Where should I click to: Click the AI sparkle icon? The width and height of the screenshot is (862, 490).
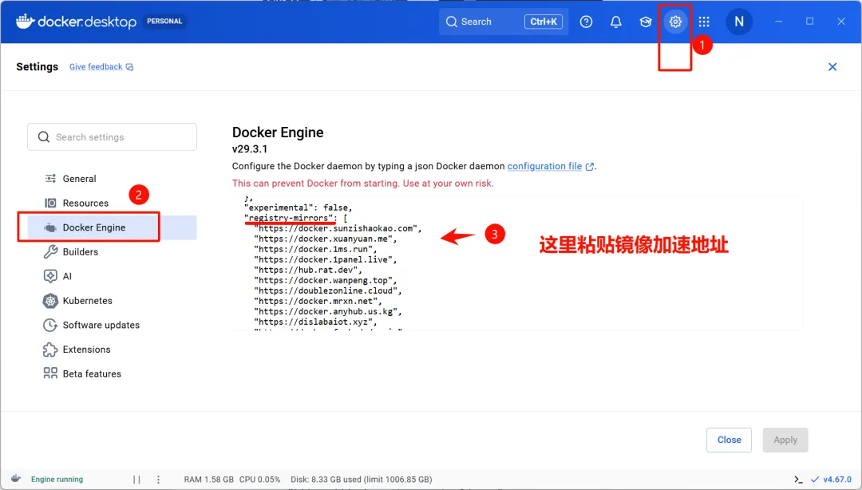point(50,276)
